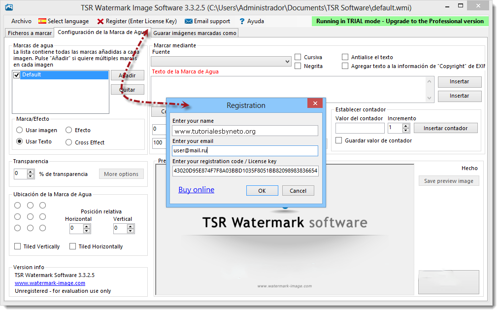Viewport: 500px width, 313px height.
Task: Select center watermark position radio
Action: tap(30, 217)
